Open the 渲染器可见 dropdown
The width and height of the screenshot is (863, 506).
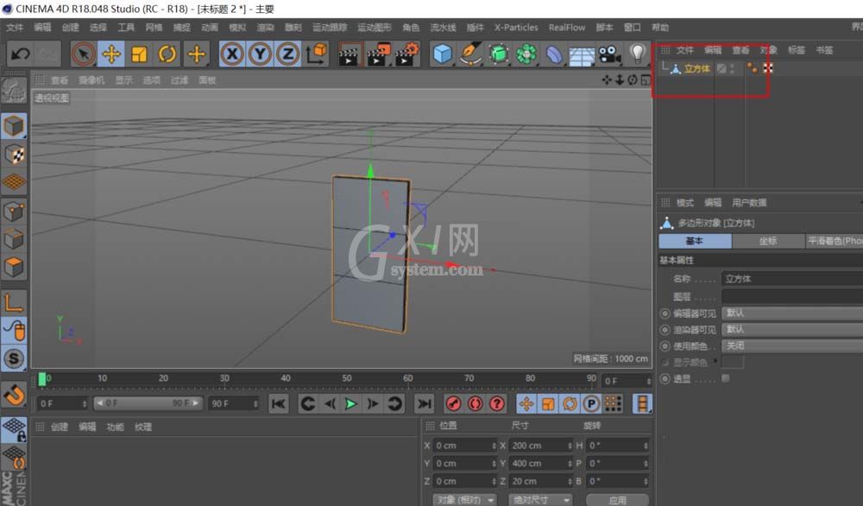pos(792,329)
